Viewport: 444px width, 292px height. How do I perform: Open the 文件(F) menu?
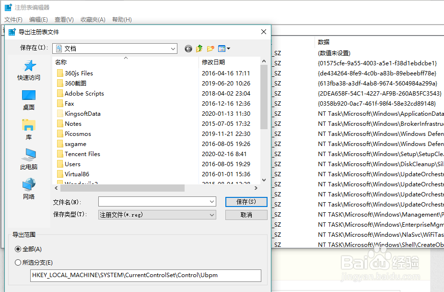point(13,20)
